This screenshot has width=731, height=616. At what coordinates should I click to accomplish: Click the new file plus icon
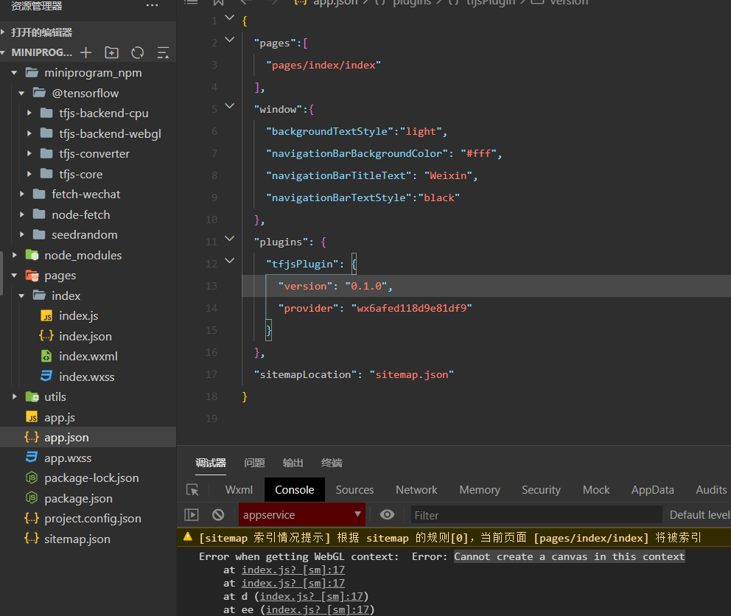(85, 53)
